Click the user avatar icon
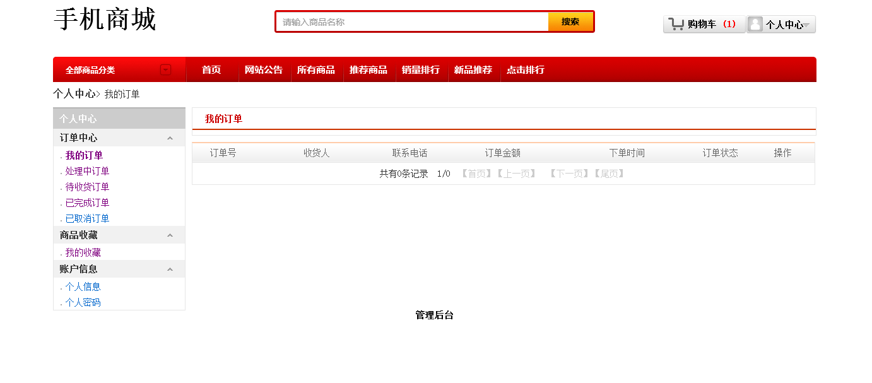This screenshot has width=872, height=383. pos(755,24)
